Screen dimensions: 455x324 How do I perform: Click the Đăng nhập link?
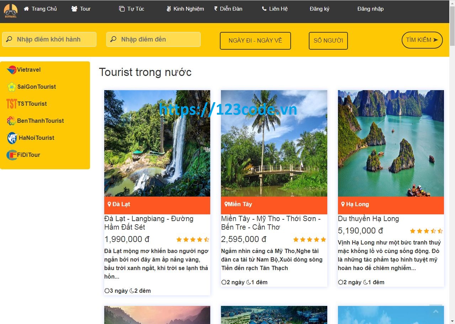point(370,9)
